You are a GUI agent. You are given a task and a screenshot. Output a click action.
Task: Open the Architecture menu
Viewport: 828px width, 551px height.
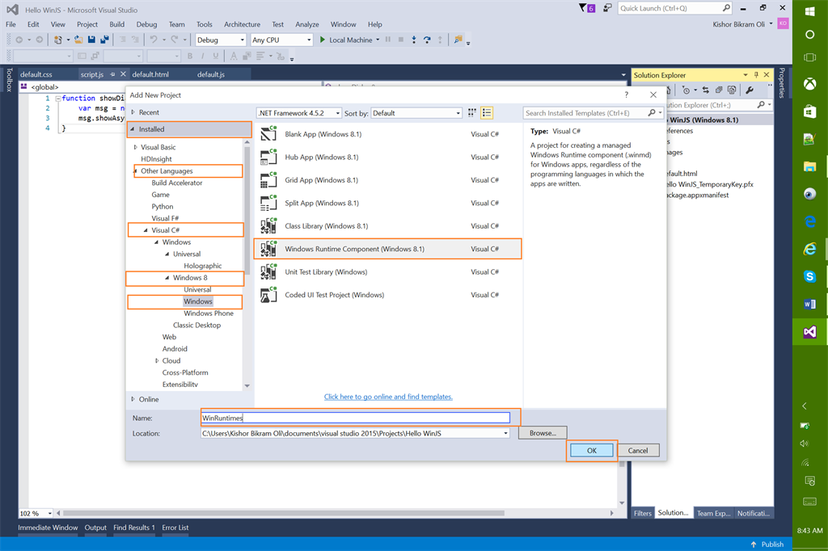coord(242,25)
